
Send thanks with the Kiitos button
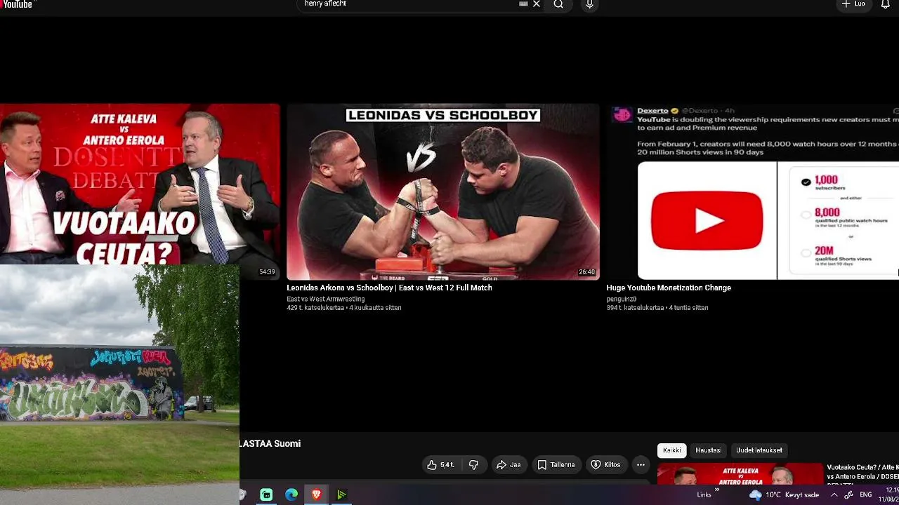click(605, 465)
